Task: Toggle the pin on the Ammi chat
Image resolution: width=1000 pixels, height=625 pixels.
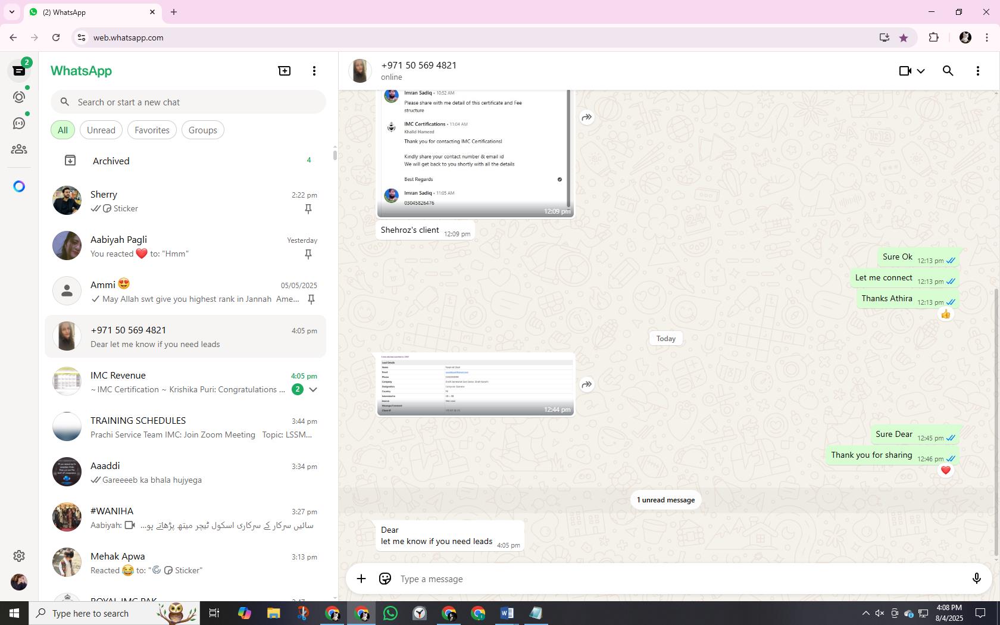Action: click(x=311, y=299)
